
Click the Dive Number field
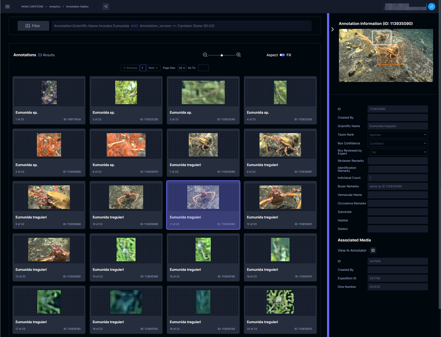(397, 287)
